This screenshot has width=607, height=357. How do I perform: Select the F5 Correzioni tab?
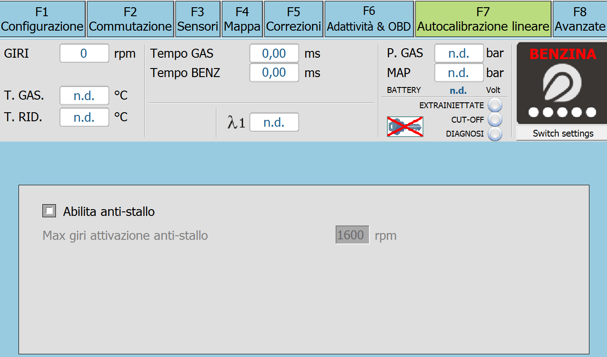(x=294, y=19)
